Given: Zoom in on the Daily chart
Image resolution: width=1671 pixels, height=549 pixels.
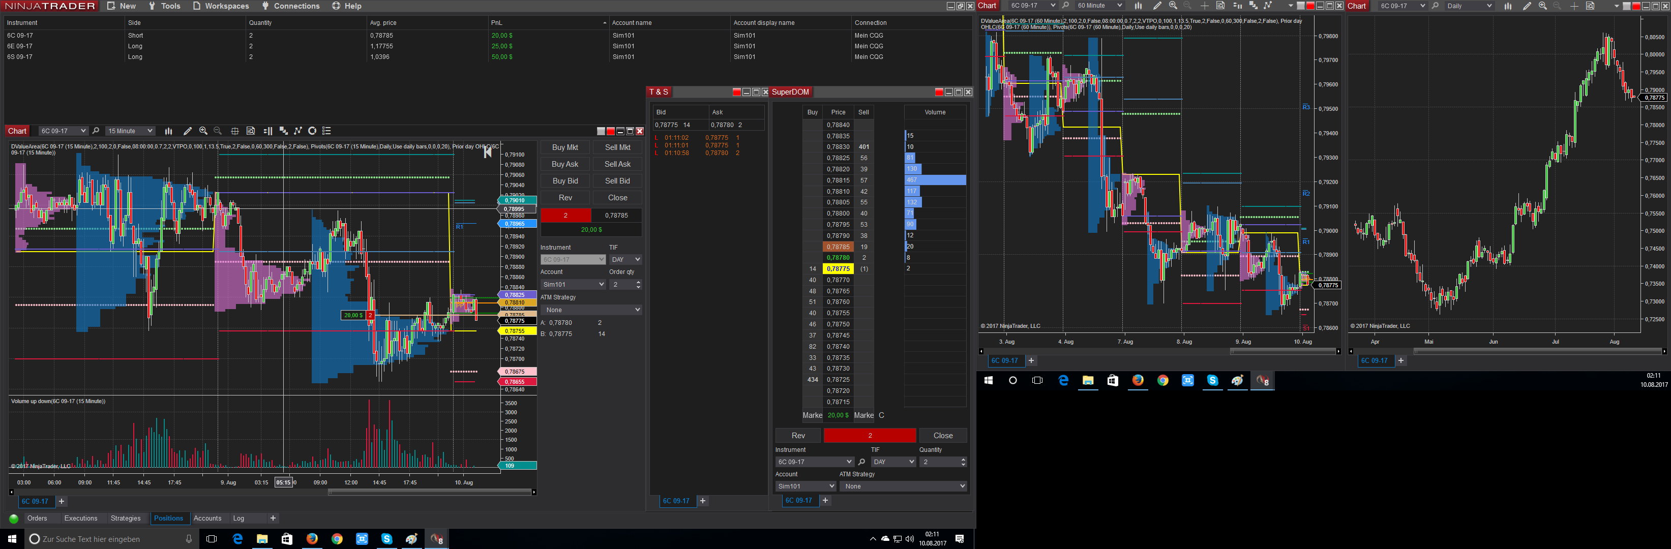Looking at the screenshot, I should 1542,6.
